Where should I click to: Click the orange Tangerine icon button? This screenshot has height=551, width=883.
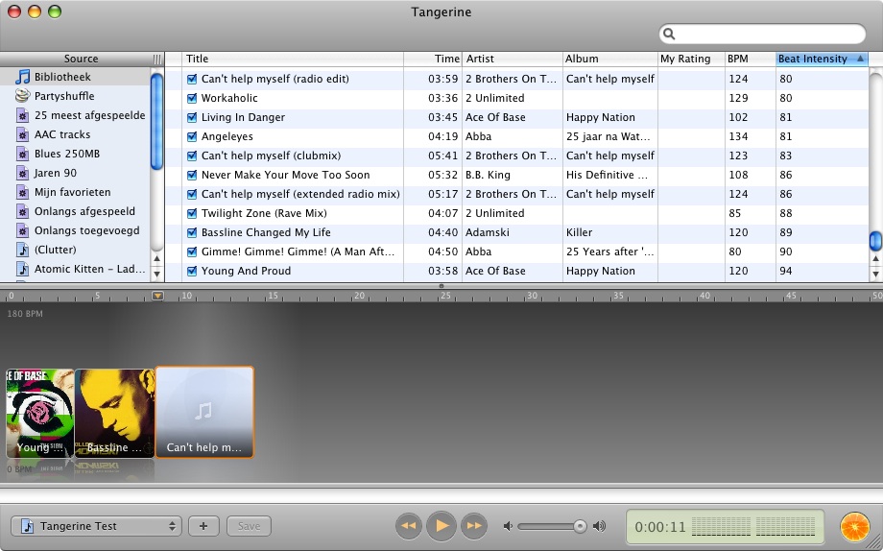[x=854, y=527]
